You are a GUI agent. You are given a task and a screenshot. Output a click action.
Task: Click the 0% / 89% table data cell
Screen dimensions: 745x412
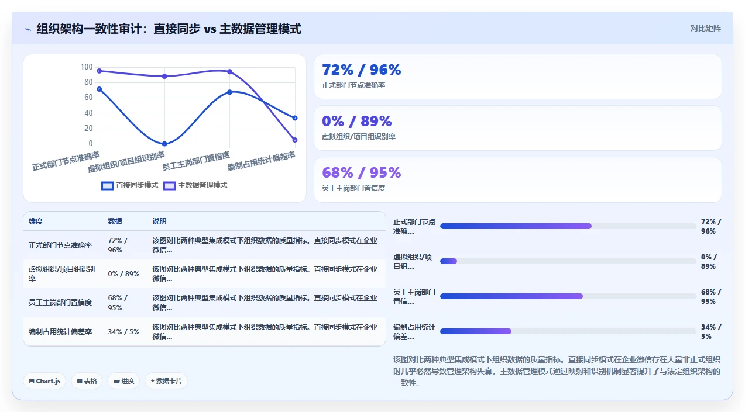123,274
